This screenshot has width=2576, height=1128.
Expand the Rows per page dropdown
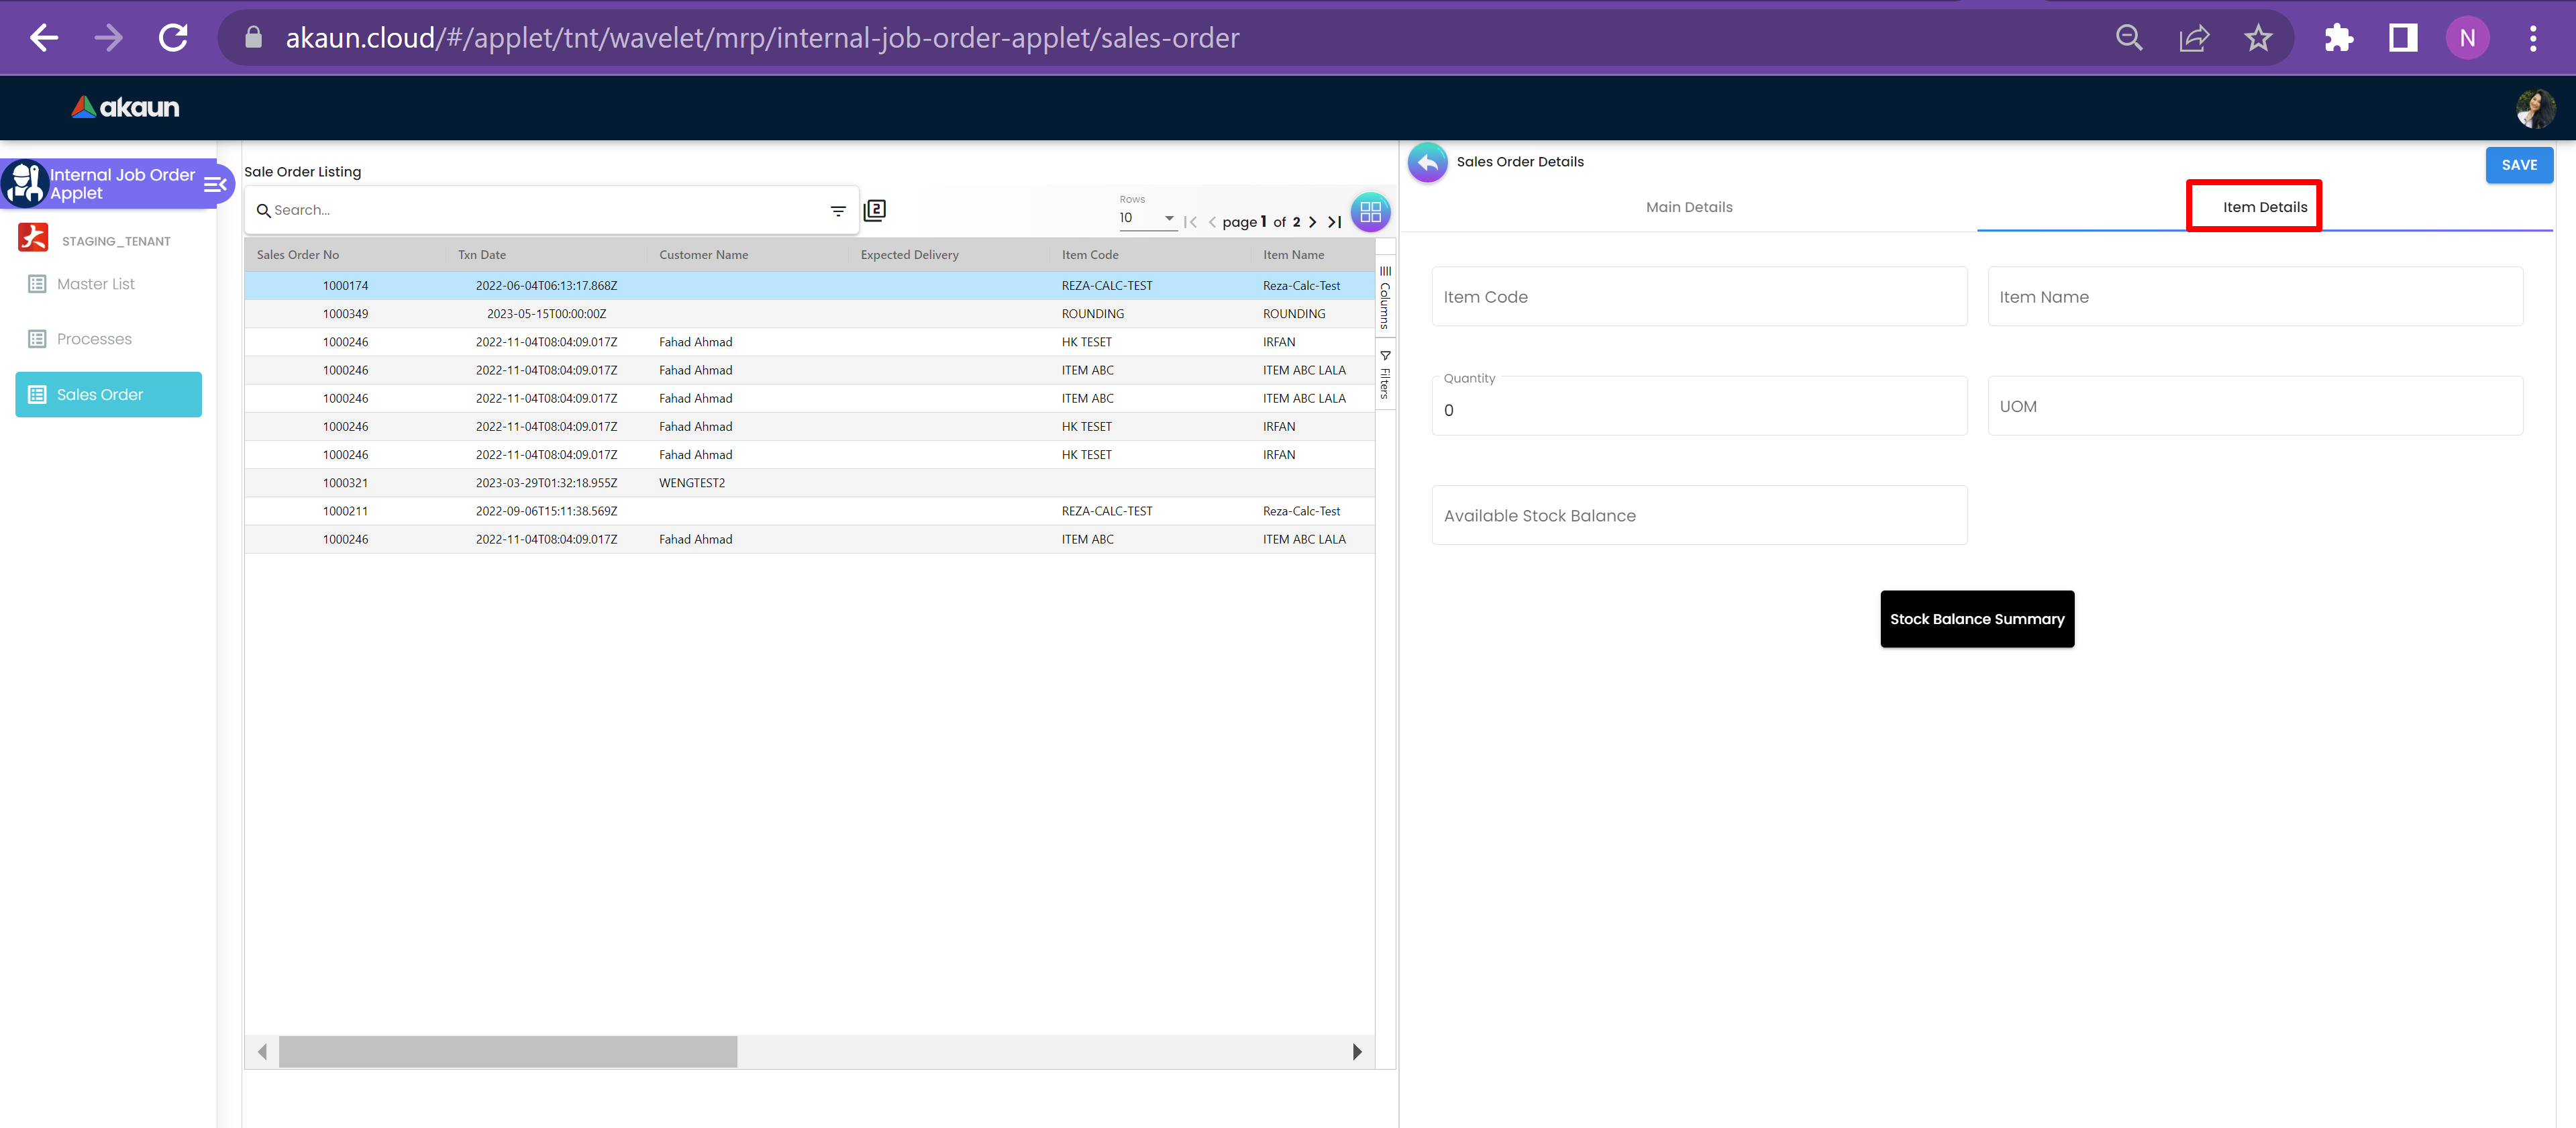[1147, 218]
